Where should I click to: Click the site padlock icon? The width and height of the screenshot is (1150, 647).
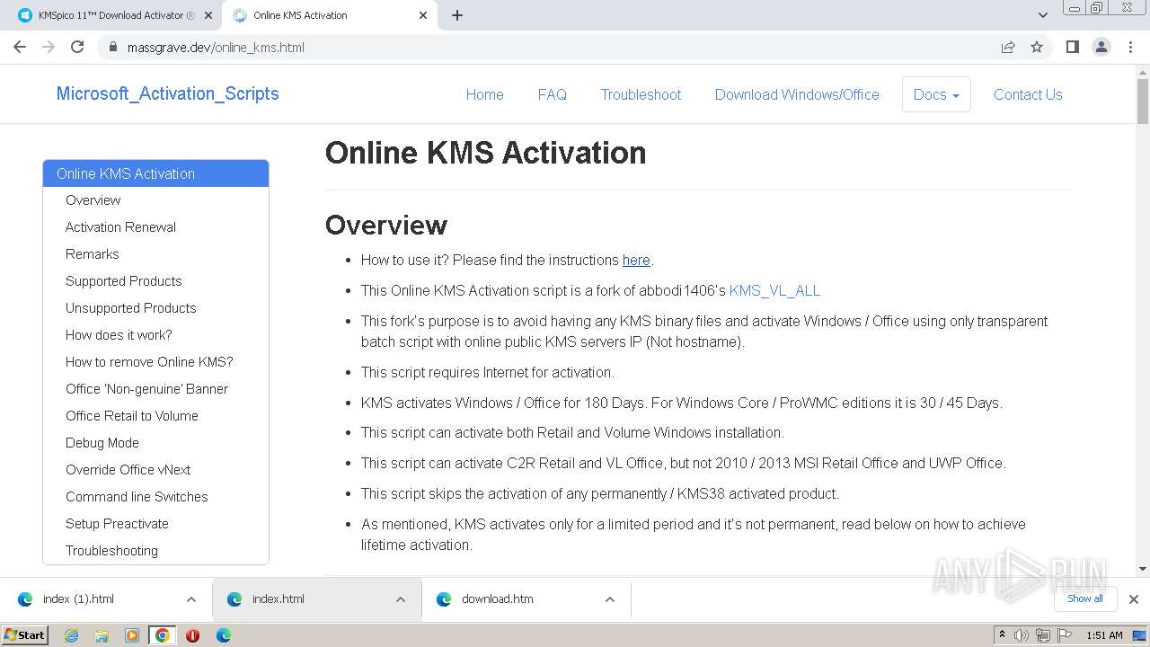point(112,47)
